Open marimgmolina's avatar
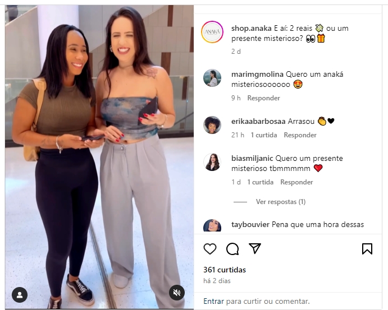Viewport: 388px width, 310px height. 212,78
